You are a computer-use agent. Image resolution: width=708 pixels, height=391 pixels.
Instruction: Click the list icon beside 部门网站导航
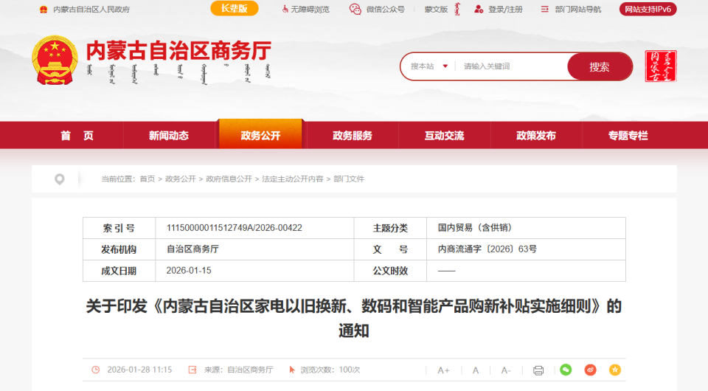pyautogui.click(x=545, y=9)
